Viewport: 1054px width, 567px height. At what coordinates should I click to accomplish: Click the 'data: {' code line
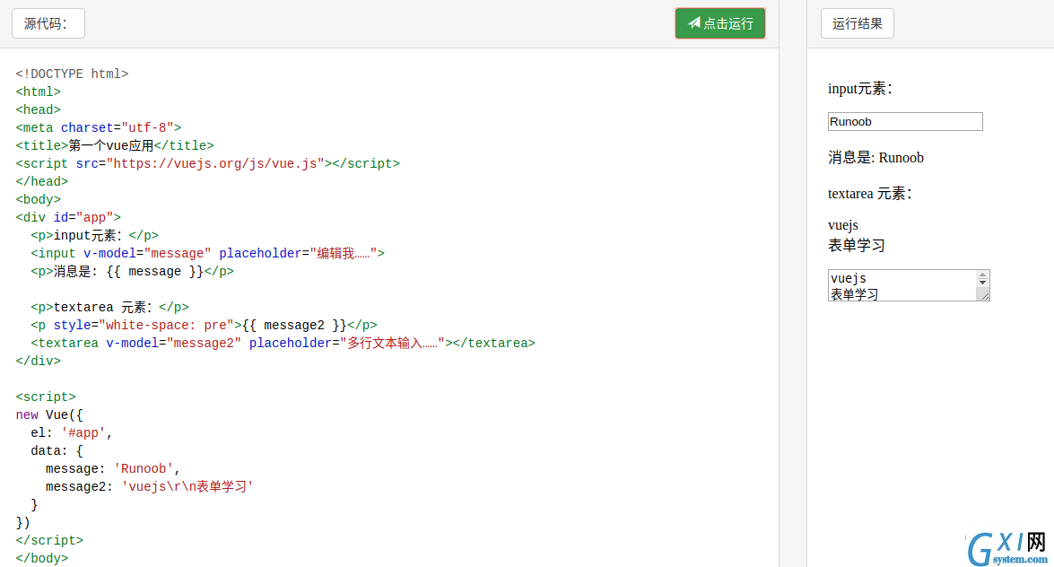57,451
